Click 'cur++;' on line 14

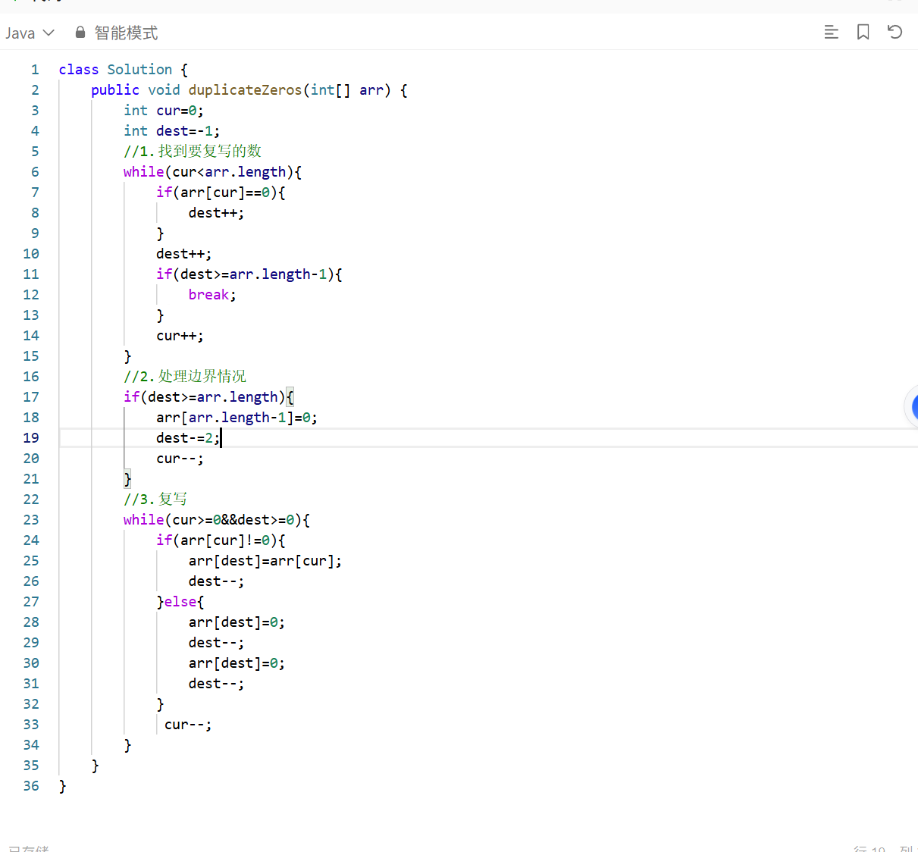180,336
